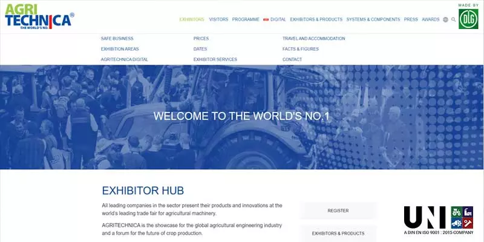Go to SAFE BUSINESS submenu link
484x242 pixels.
117,39
